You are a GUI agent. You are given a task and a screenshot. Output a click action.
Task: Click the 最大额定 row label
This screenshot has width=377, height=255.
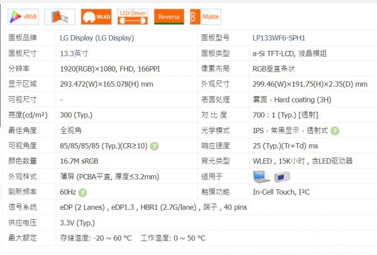pos(23,238)
